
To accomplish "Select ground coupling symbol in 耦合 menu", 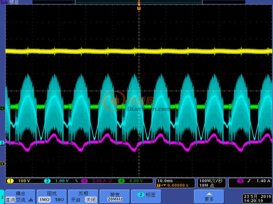I will click(30, 200).
